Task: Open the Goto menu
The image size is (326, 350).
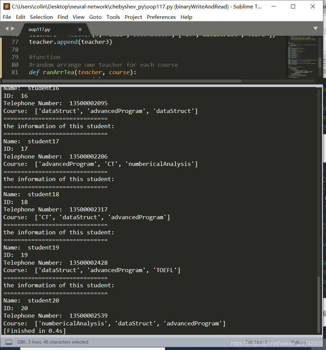Action: point(95,17)
